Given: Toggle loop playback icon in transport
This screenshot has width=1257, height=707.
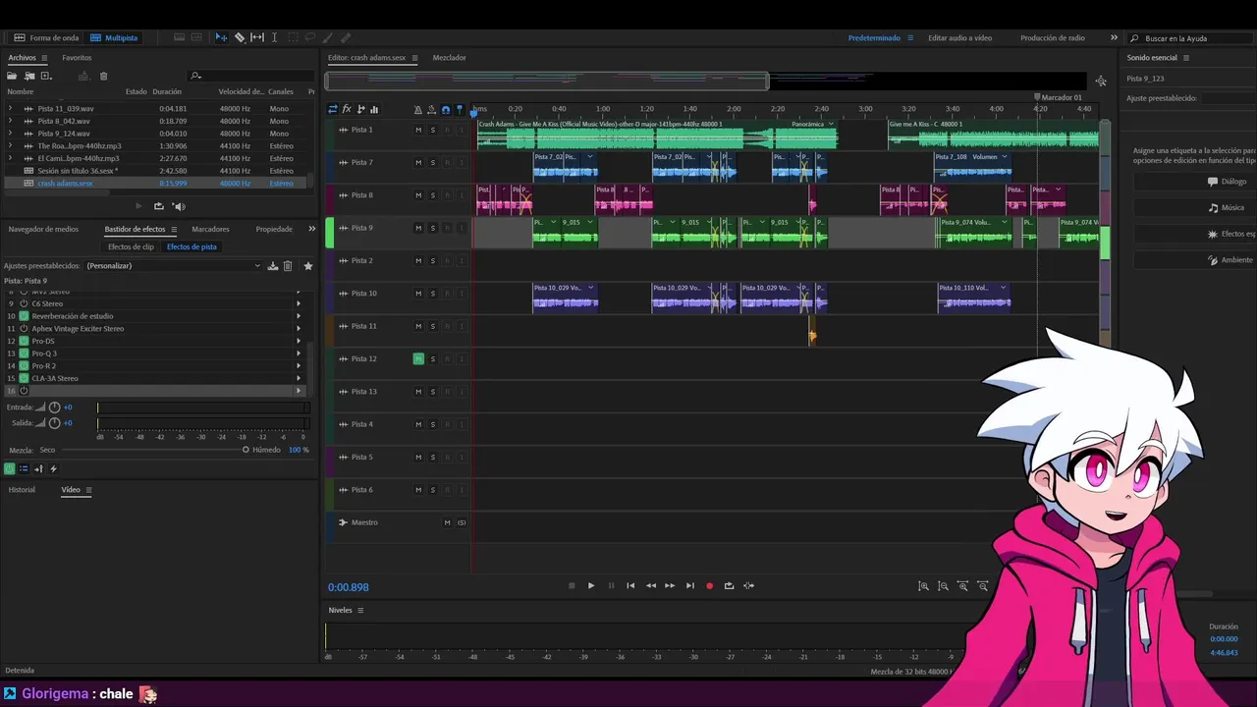Looking at the screenshot, I should tap(729, 586).
